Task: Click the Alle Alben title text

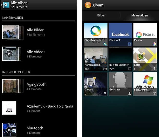Action: click(x=19, y=3)
